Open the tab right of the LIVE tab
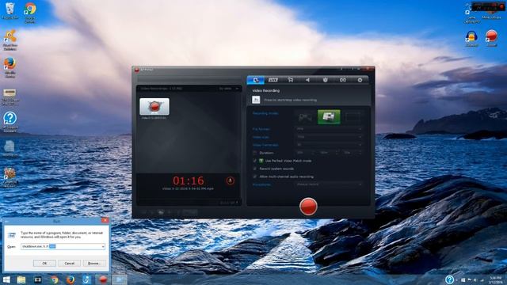The image size is (507, 285). [291, 80]
